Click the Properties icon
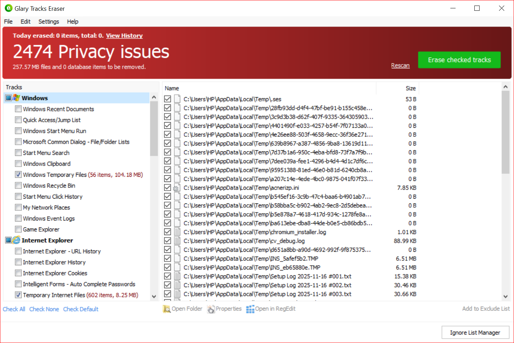Screen dimensions: 514x343 coord(211,309)
